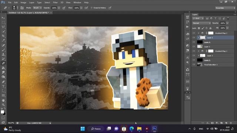Screen dimensions: 237x133
Task: Open the File menu
Action: click(10, 3)
